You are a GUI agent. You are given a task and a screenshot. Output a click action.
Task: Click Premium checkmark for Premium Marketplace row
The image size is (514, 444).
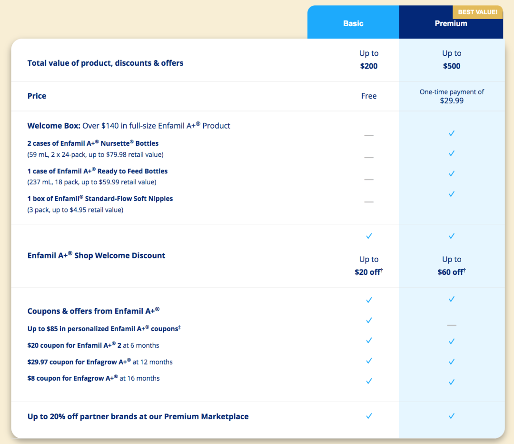click(x=452, y=416)
